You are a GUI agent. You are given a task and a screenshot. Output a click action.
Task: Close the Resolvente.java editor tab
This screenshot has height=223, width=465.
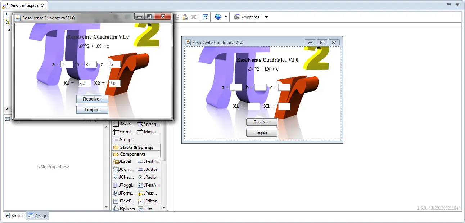tap(43, 5)
